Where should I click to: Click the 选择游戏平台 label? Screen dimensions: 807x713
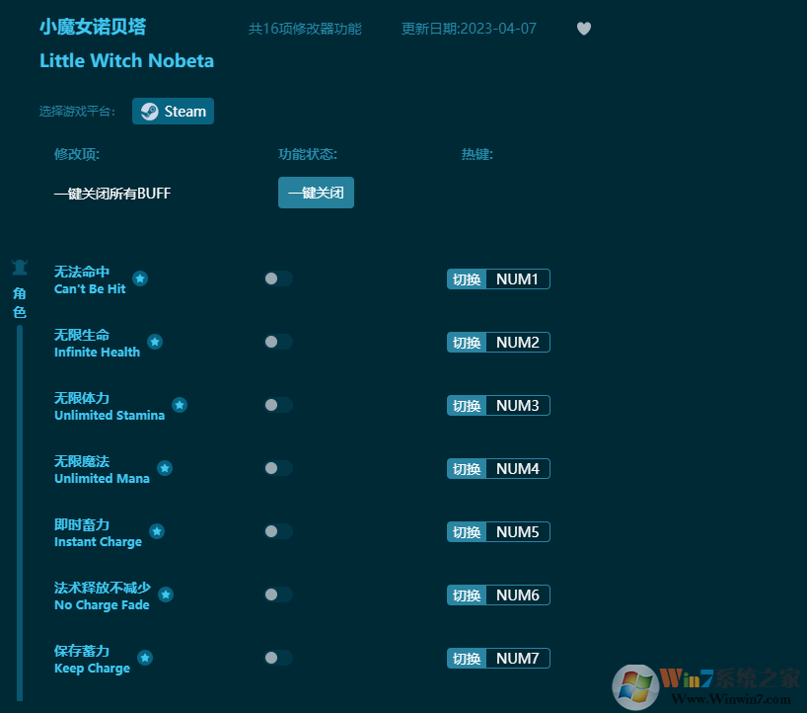click(77, 112)
